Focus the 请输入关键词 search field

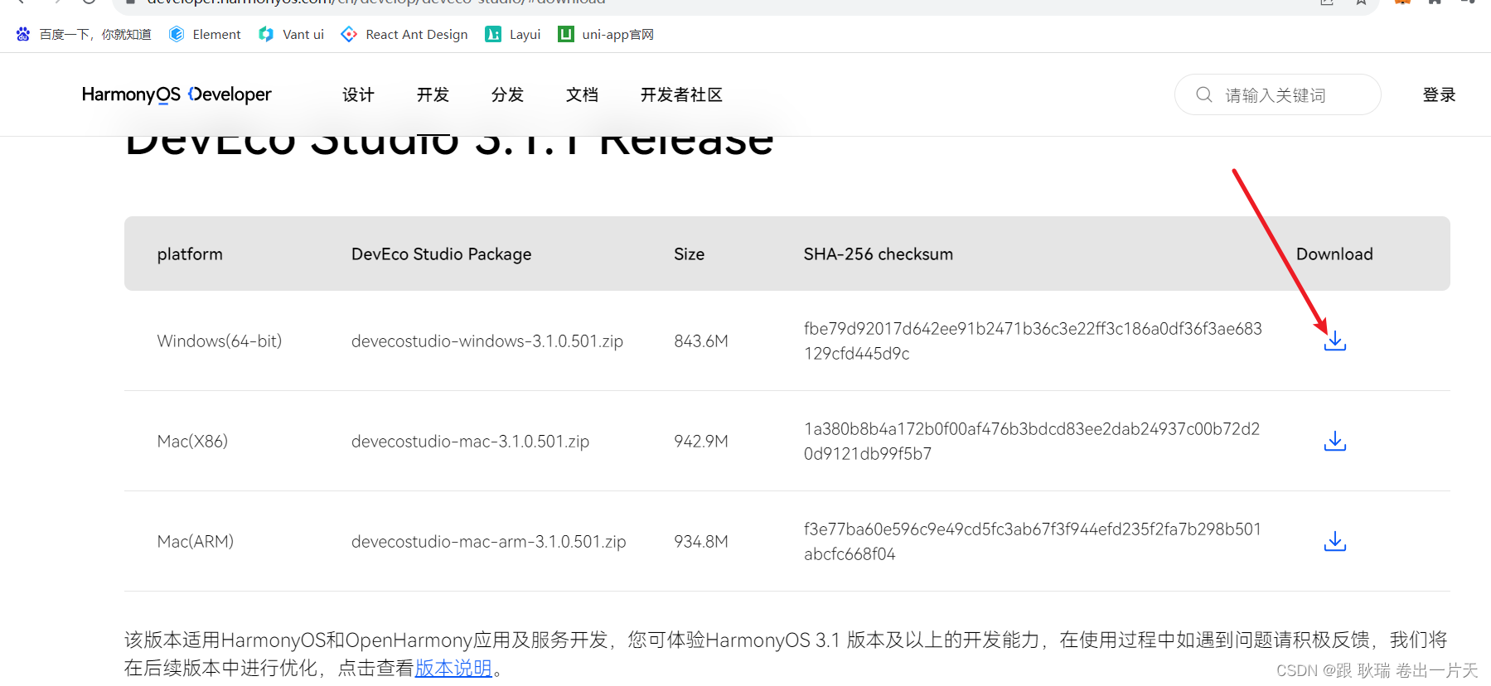click(x=1277, y=94)
